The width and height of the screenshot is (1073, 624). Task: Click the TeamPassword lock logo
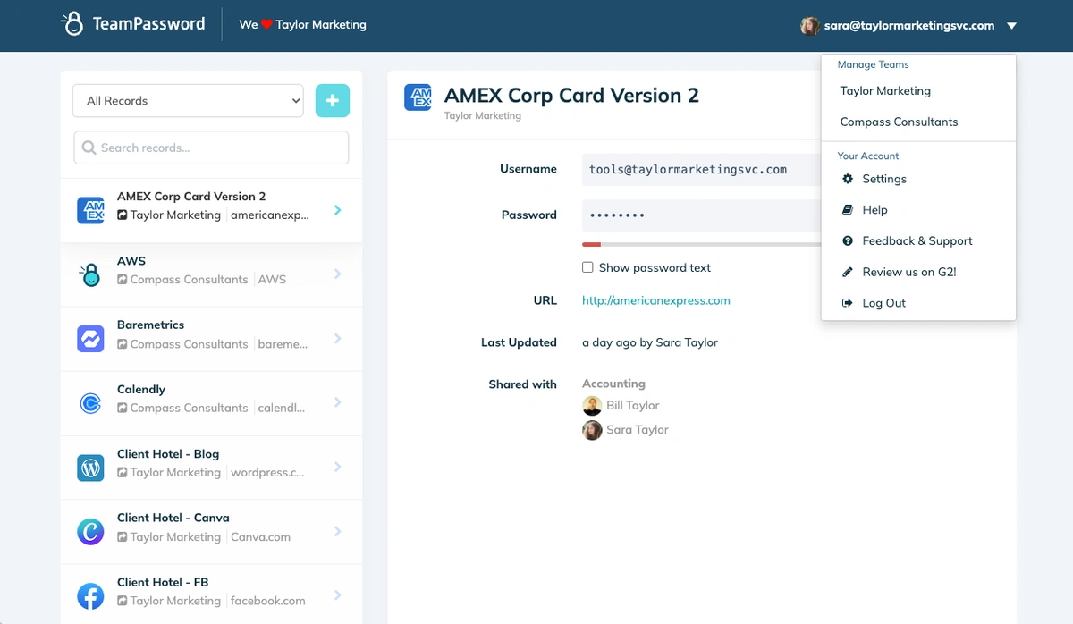point(72,24)
